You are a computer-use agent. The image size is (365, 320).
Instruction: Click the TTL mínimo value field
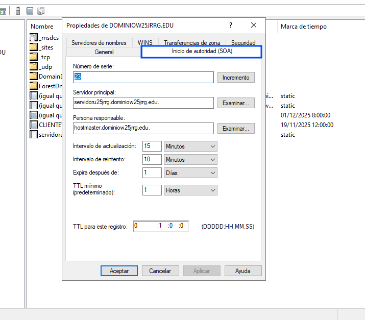(x=152, y=190)
